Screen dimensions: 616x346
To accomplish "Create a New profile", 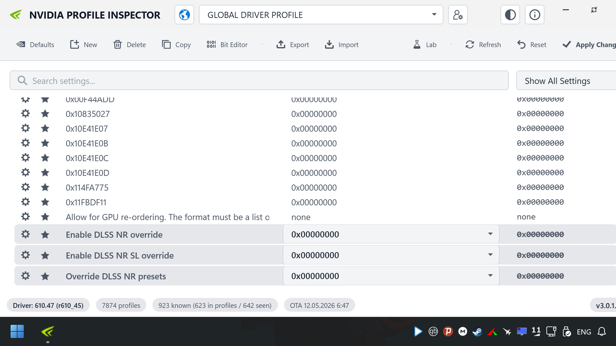I will [x=84, y=45].
